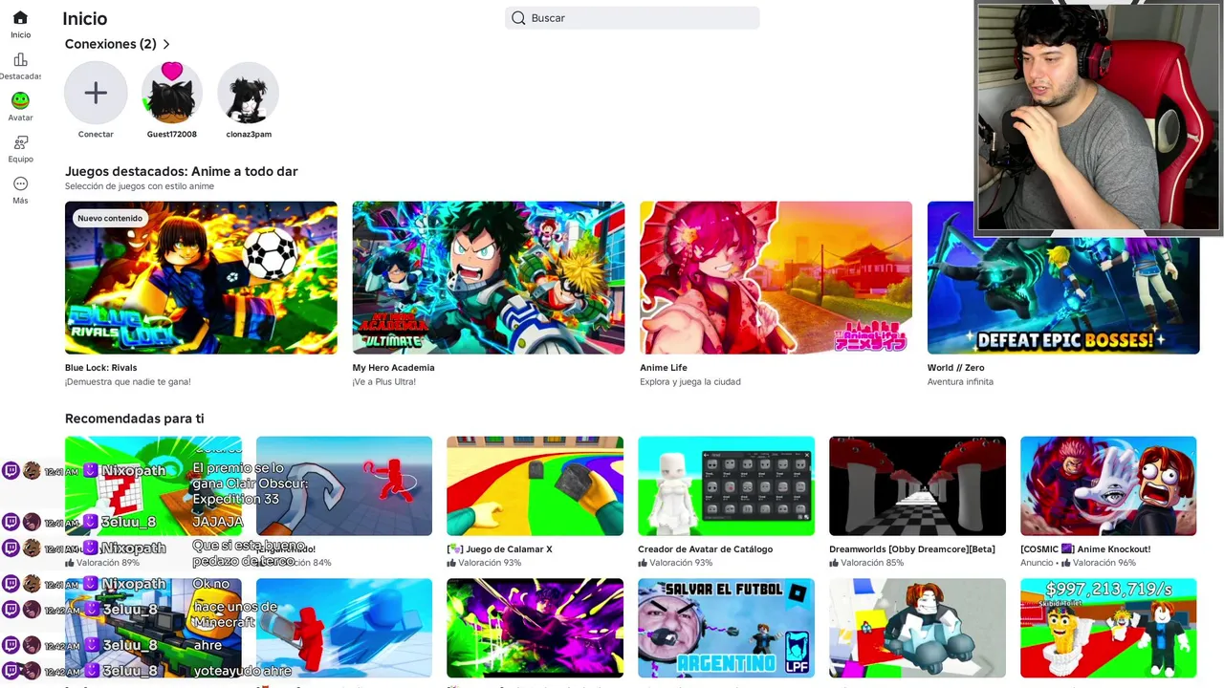This screenshot has width=1224, height=688.
Task: Click the Juego de Calamar X title
Action: tap(499, 549)
